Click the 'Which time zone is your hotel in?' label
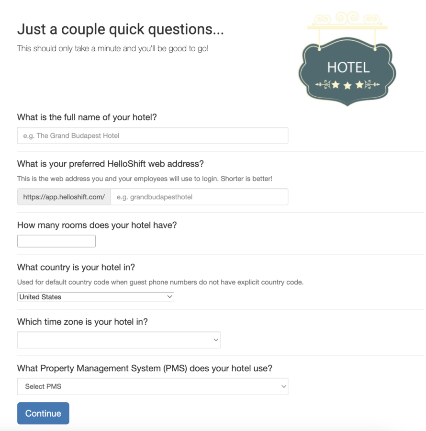Image resolution: width=426 pixels, height=431 pixels. [82, 322]
